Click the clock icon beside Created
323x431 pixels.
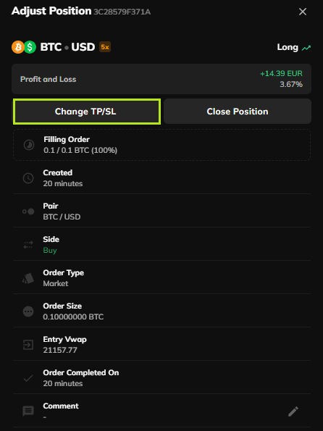point(28,178)
